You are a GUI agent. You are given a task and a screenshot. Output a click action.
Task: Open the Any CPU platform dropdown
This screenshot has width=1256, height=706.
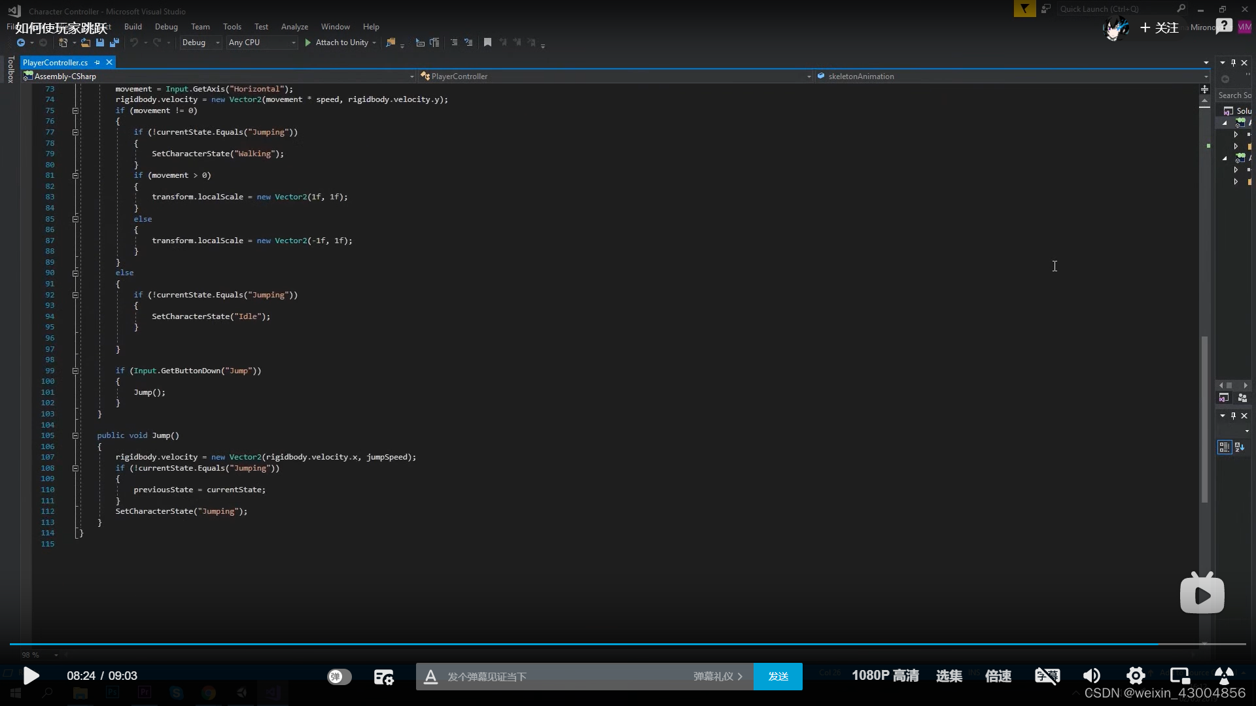(262, 42)
